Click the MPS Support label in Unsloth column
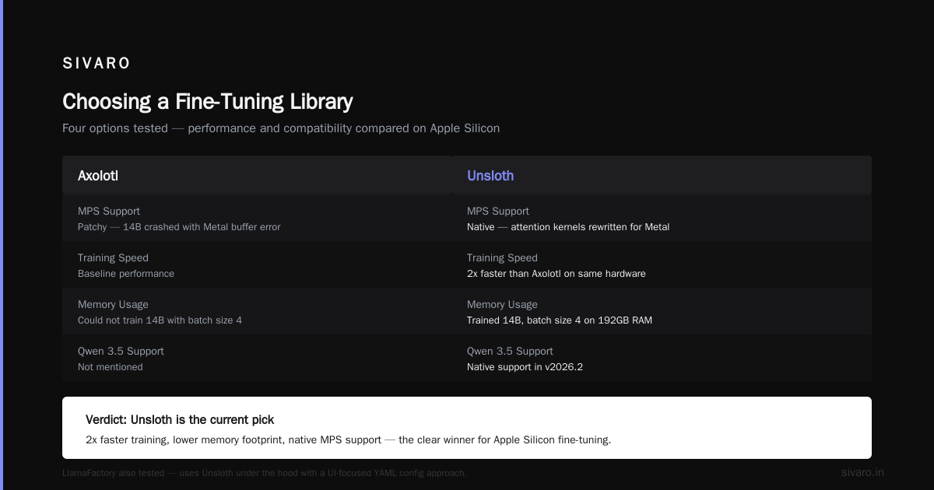 [498, 211]
